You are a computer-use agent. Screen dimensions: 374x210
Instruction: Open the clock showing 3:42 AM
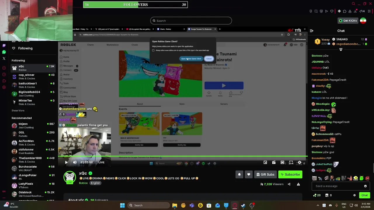[x=366, y=205]
